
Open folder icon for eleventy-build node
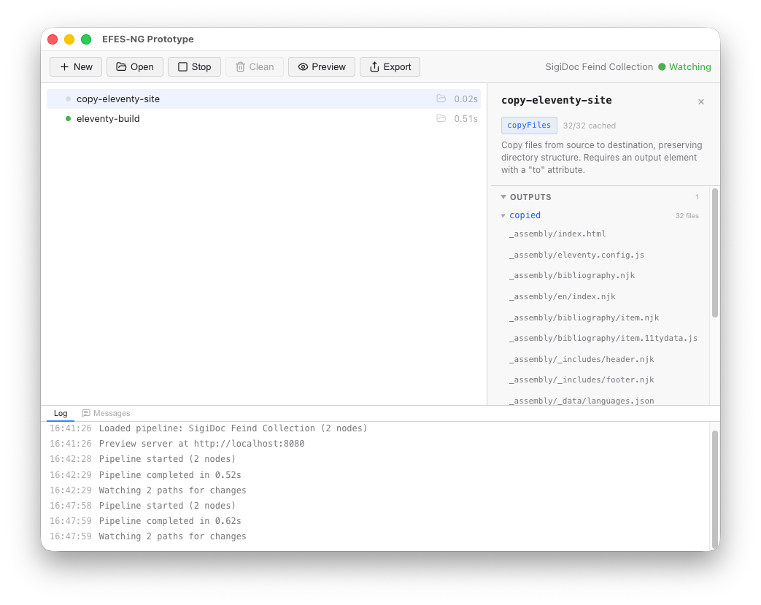[x=441, y=118]
